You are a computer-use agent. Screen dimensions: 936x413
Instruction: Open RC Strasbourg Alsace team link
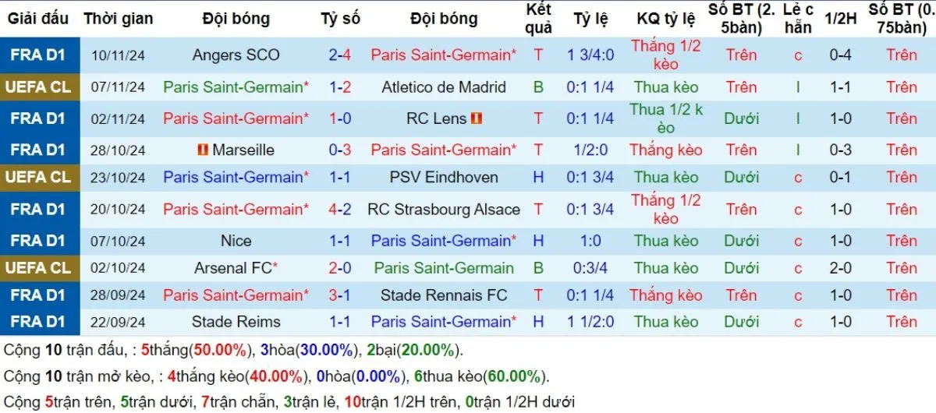tap(443, 210)
